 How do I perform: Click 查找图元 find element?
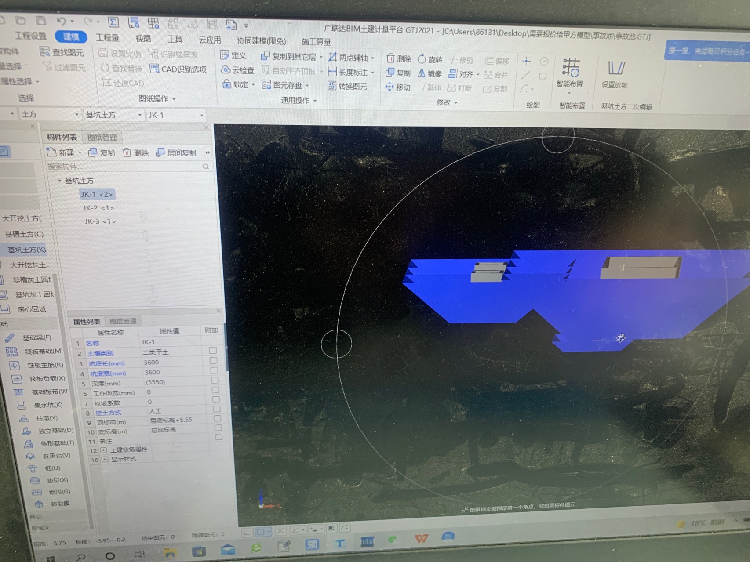[x=62, y=52]
